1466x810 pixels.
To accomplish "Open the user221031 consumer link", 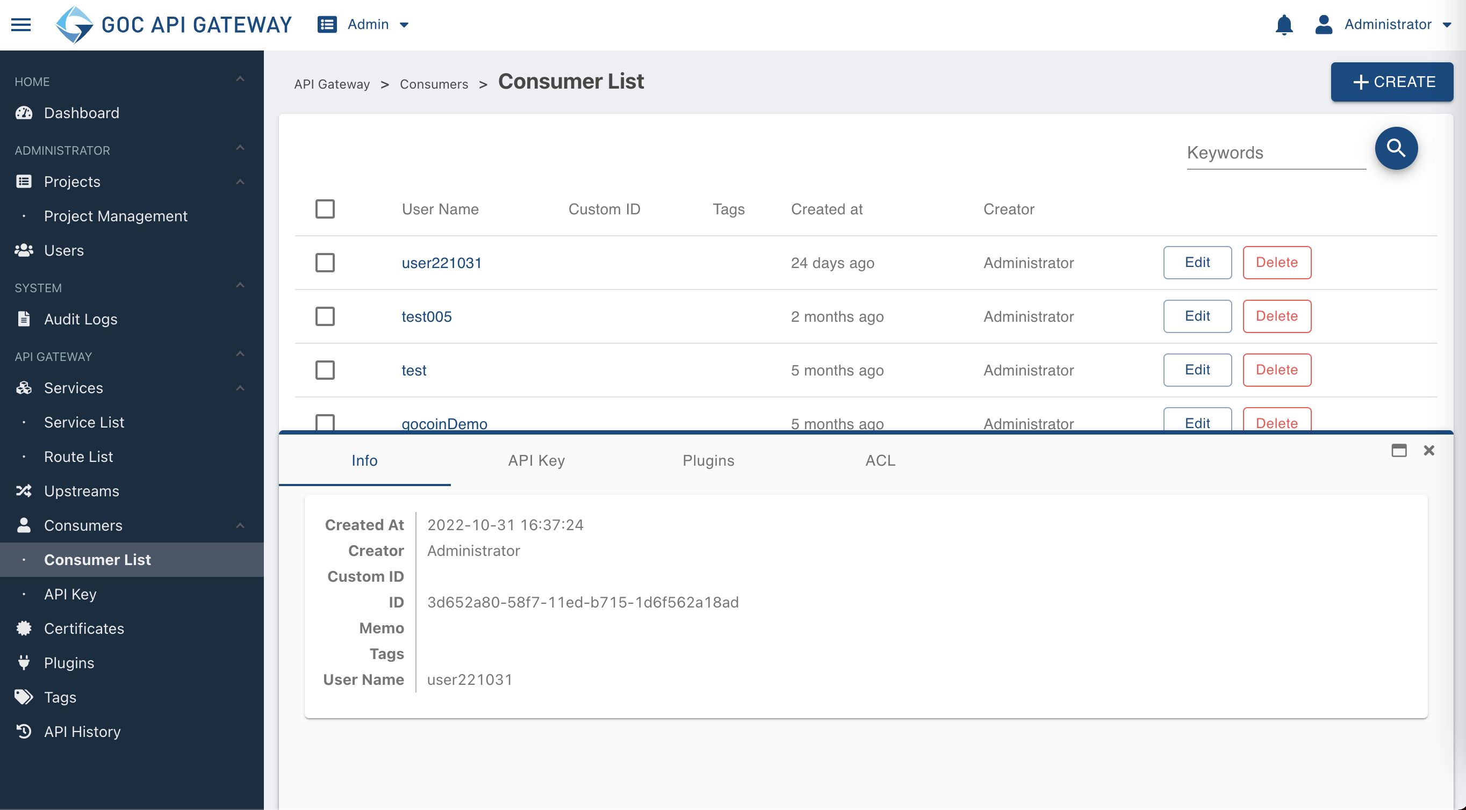I will coord(442,263).
